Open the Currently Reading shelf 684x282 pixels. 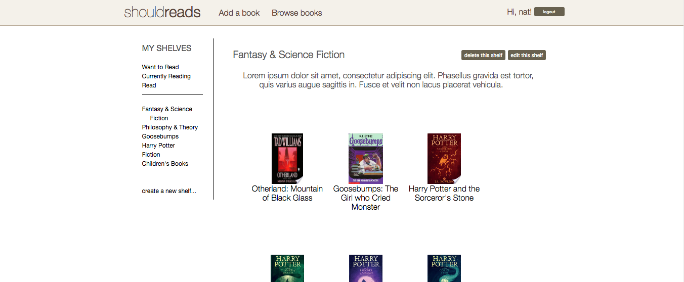click(x=166, y=76)
